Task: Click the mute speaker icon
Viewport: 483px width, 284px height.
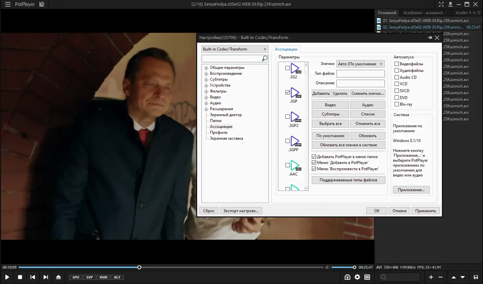Action: 327,267
